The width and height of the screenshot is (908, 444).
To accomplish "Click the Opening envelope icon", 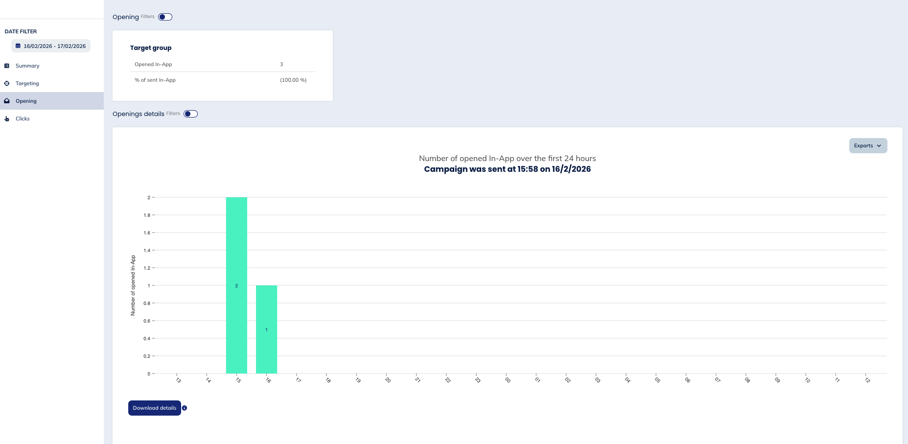I will [x=7, y=101].
